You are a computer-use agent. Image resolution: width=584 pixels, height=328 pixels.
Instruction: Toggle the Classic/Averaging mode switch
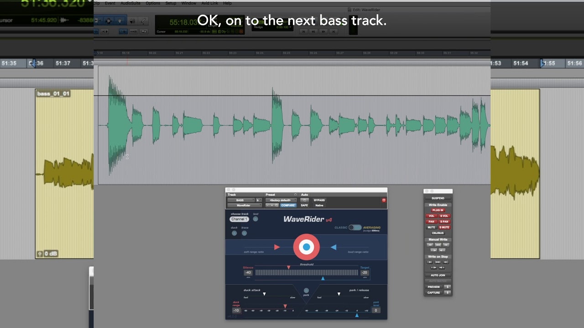pyautogui.click(x=355, y=227)
